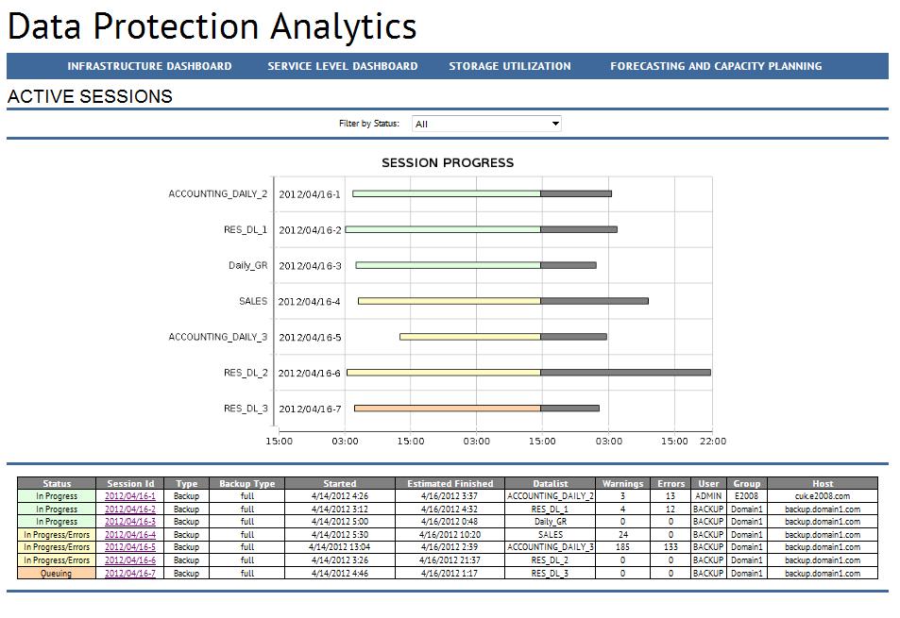View details for session 2012/04/16-5
This screenshot has width=900, height=618.
[x=131, y=547]
